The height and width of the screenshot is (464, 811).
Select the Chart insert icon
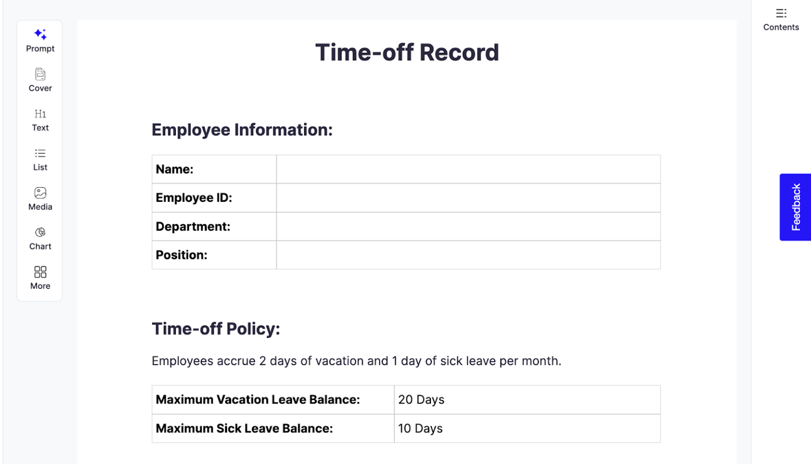tap(40, 238)
